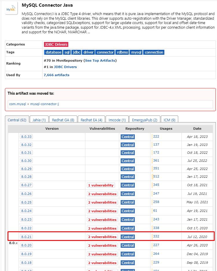Go to mysql-connector-j artifact link
This screenshot has width=217, height=271.
coord(45,104)
